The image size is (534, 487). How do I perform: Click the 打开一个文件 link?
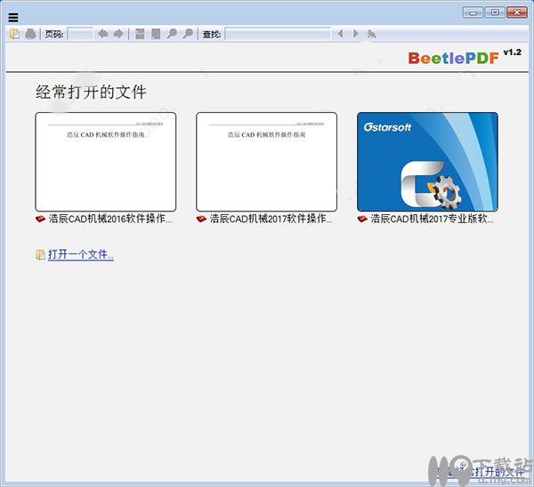81,254
